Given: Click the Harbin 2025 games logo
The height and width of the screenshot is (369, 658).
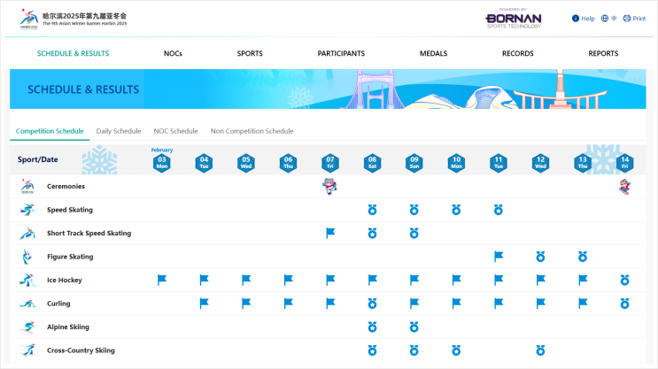Looking at the screenshot, I should [73, 19].
